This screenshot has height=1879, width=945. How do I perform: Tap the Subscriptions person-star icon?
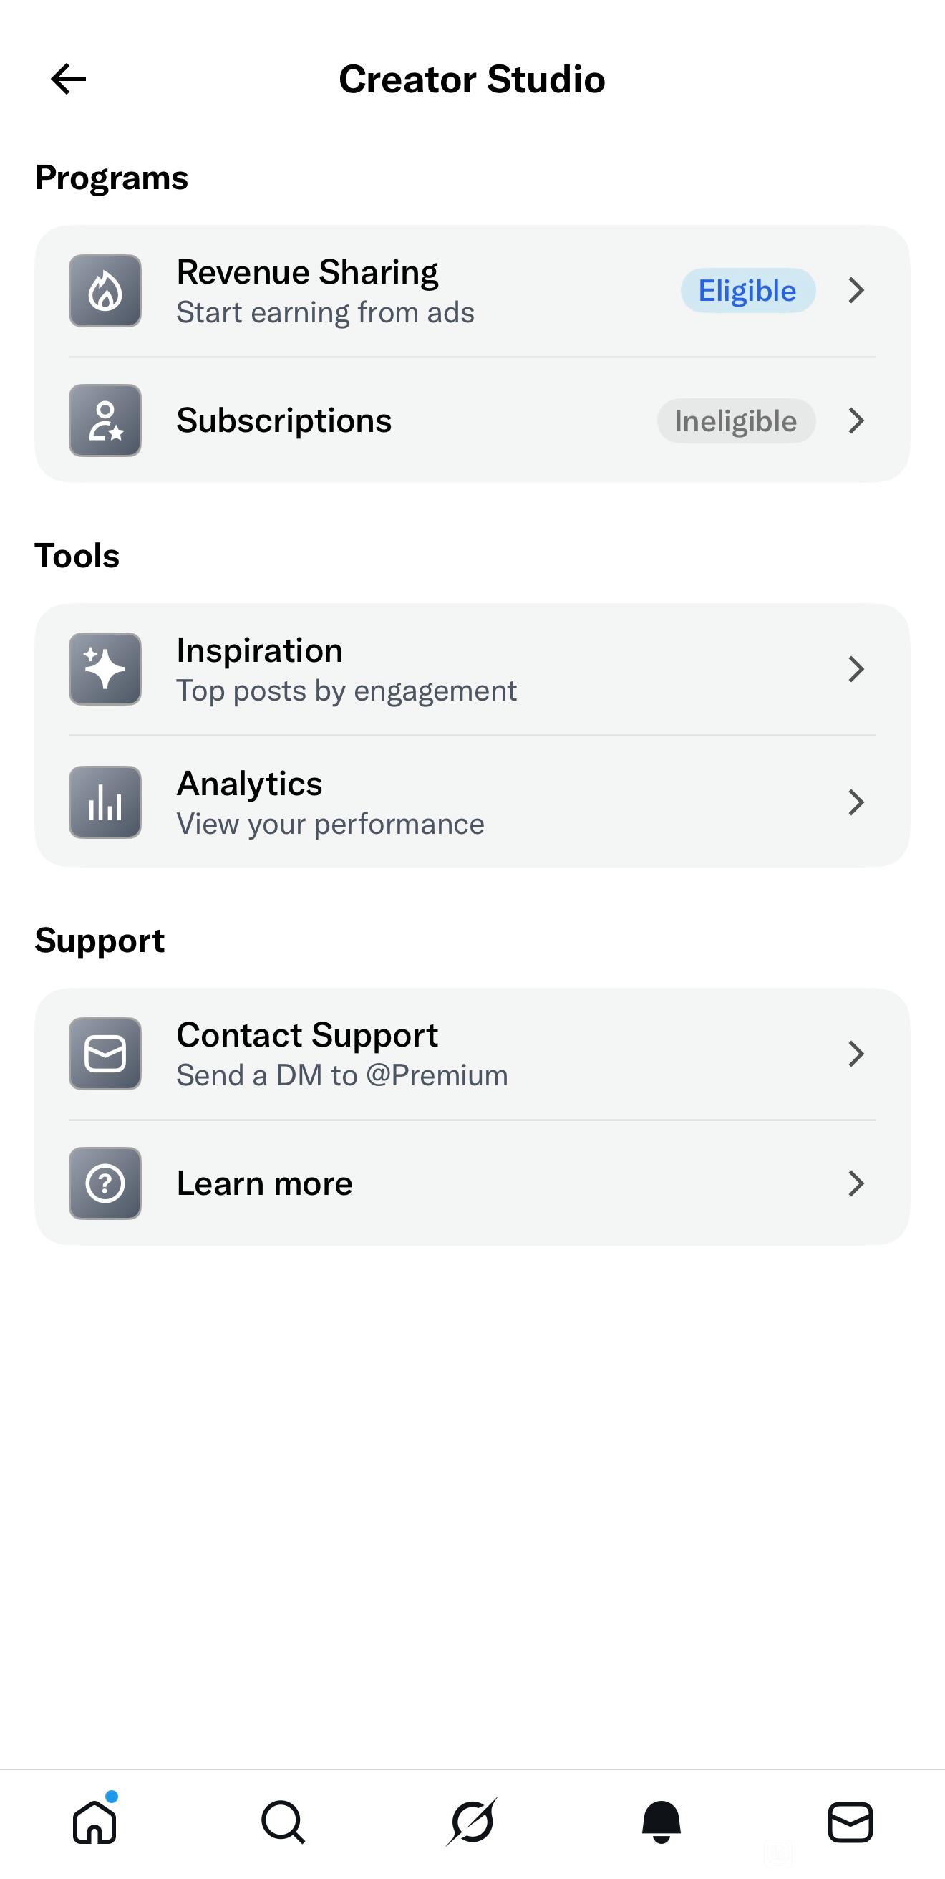[x=105, y=421]
